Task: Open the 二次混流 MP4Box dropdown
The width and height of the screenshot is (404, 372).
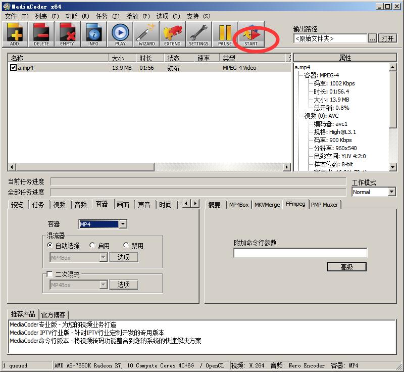Action: click(x=104, y=285)
